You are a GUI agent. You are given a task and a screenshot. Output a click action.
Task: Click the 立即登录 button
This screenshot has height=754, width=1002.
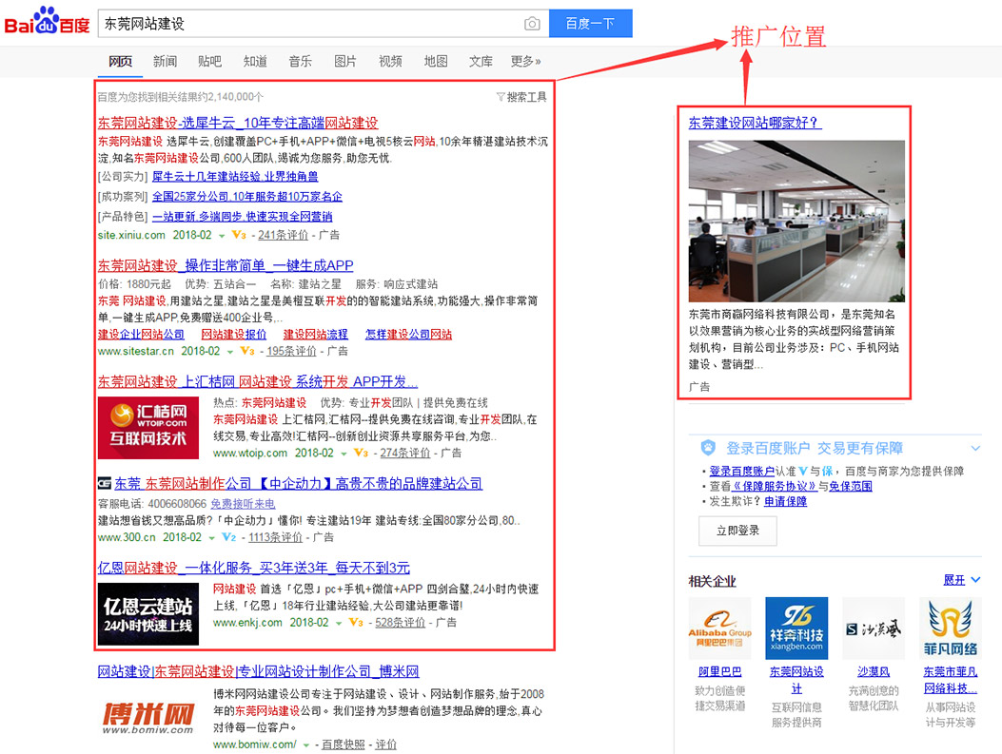pyautogui.click(x=737, y=531)
